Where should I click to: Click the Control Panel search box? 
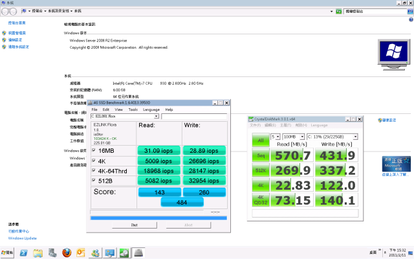(x=376, y=12)
